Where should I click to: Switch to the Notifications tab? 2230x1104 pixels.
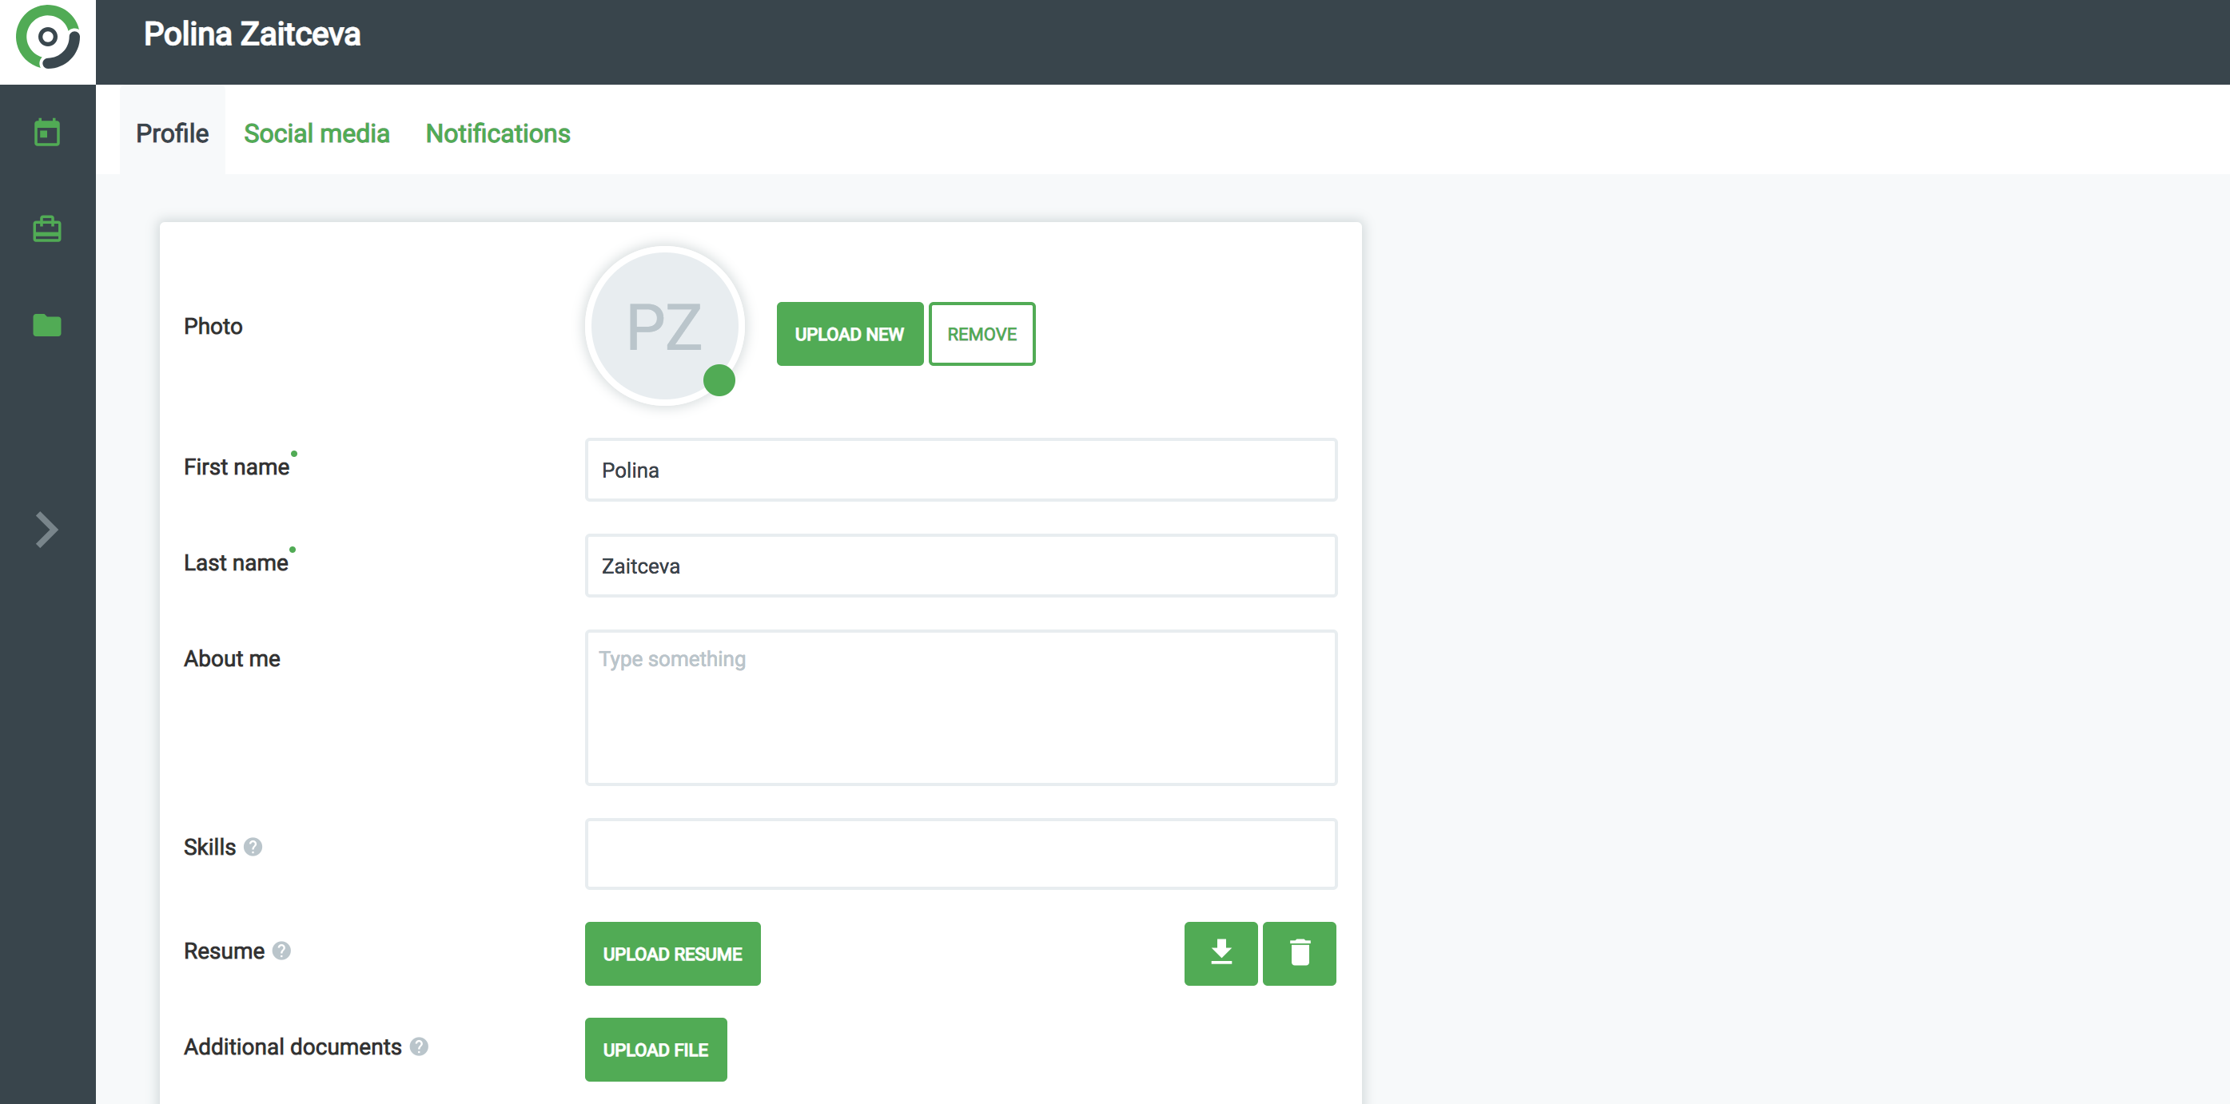click(x=498, y=133)
